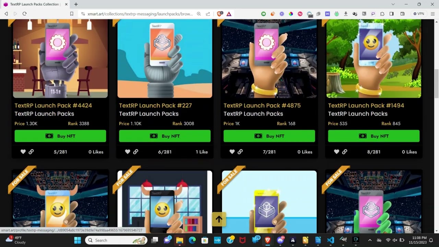Open collection link under Launch Pack #1494
The width and height of the screenshot is (439, 247).
(358, 114)
